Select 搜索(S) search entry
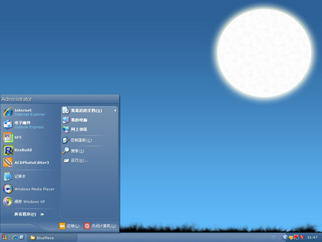This screenshot has width=322, height=242. click(90, 151)
